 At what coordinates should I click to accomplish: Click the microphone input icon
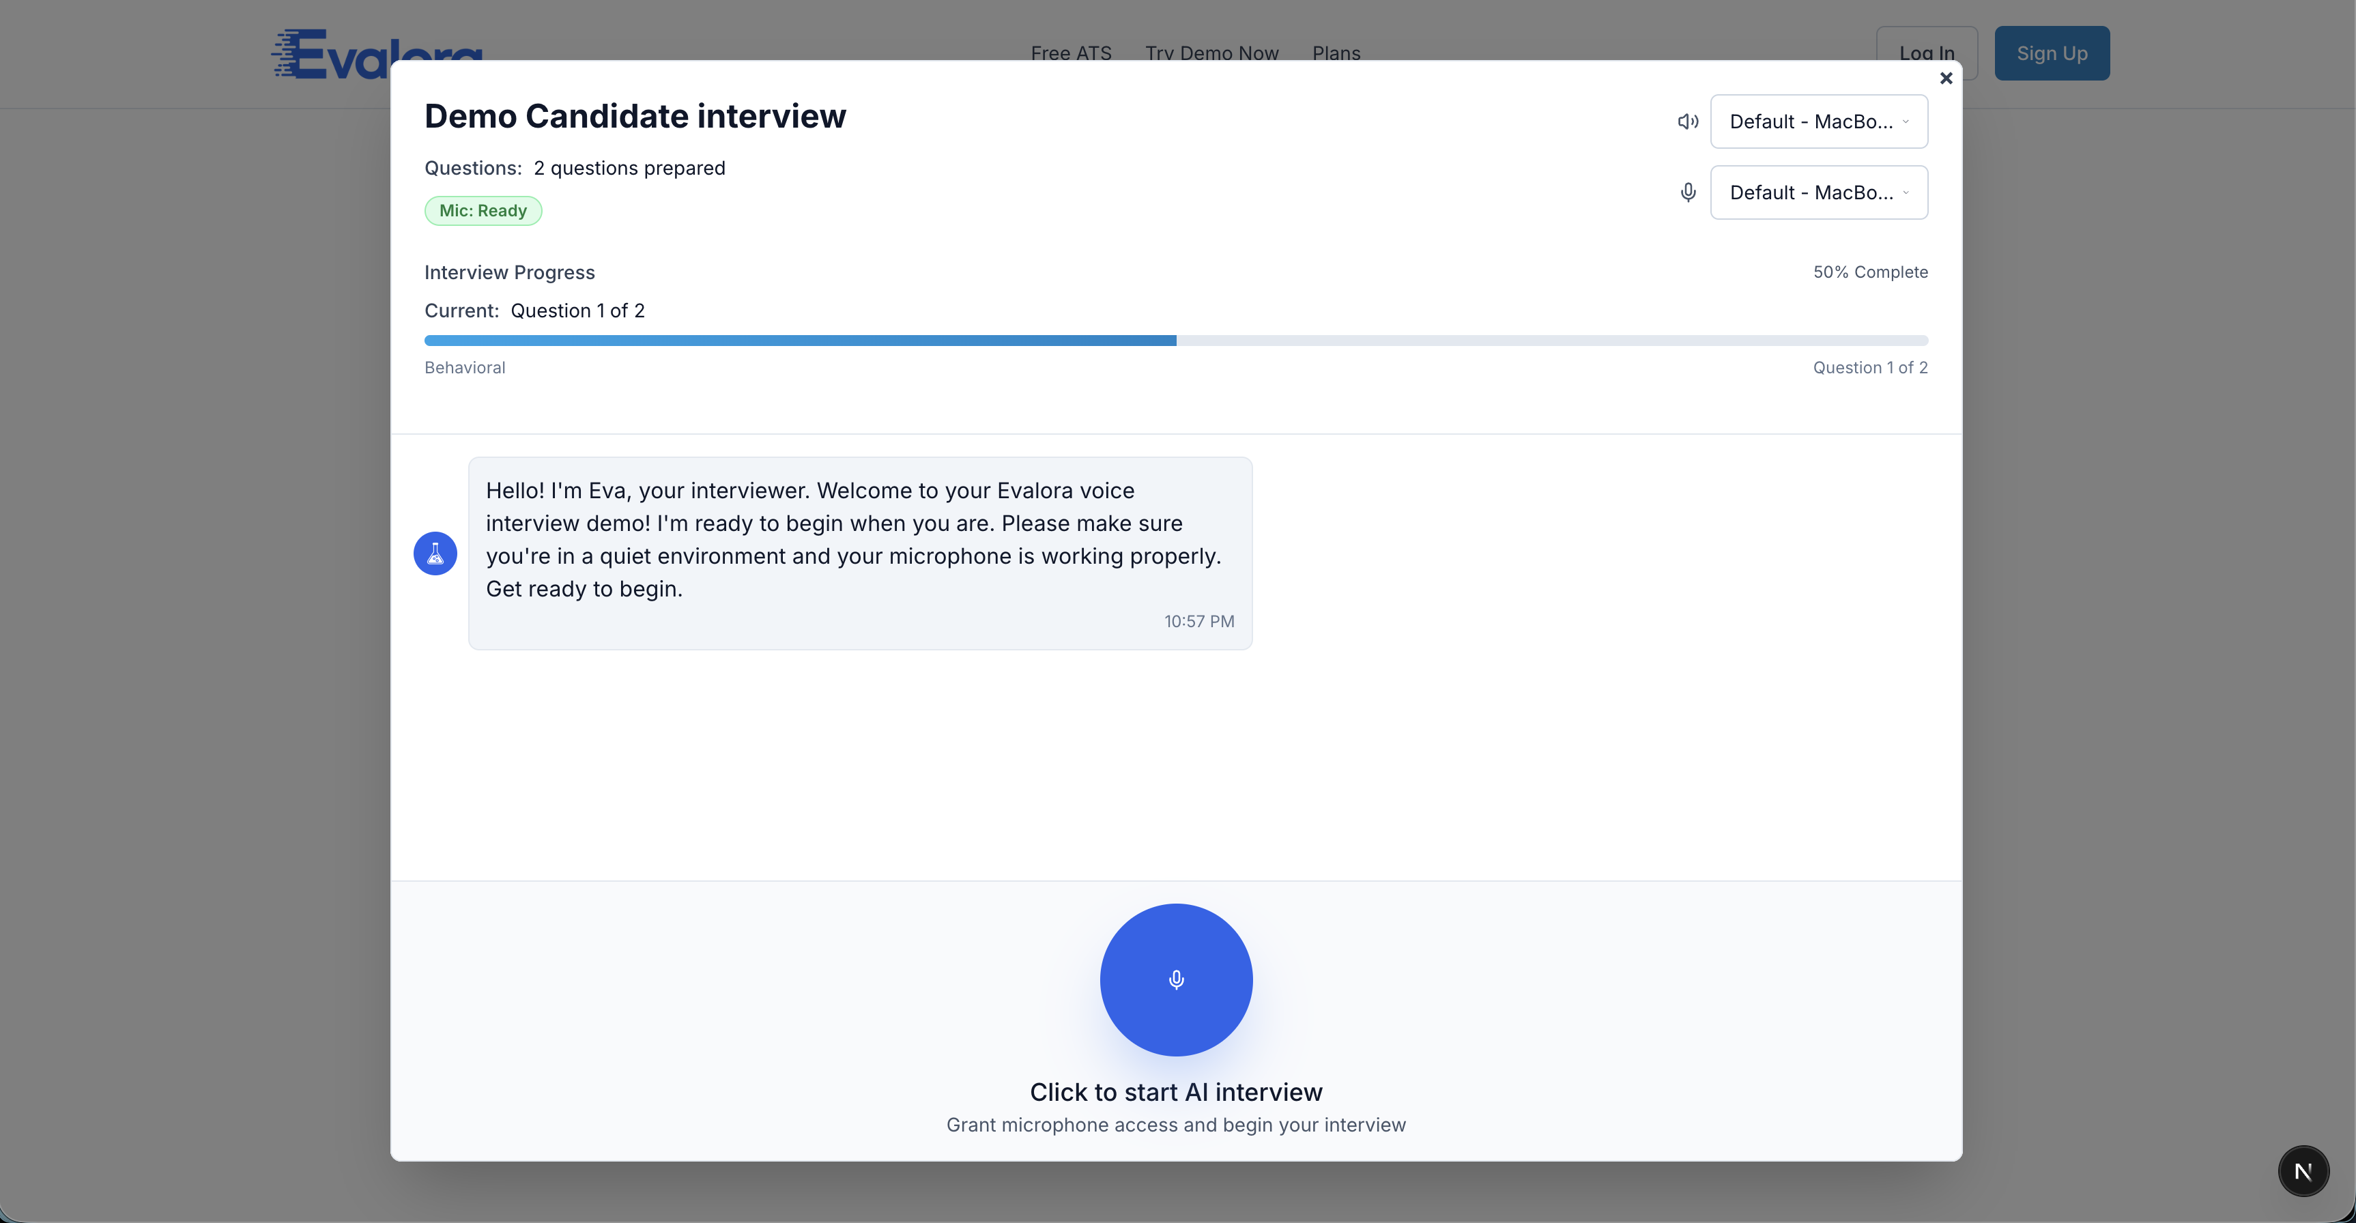[1687, 192]
